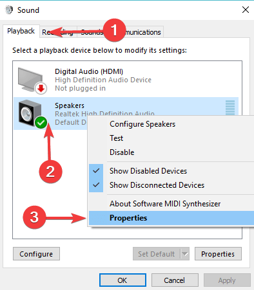This screenshot has width=254, height=290.
Task: Switch to the Playback tab
Action: (x=21, y=31)
